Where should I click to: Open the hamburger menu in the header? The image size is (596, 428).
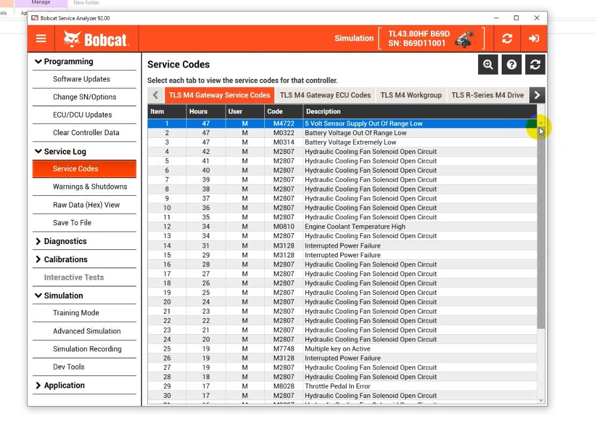click(41, 39)
